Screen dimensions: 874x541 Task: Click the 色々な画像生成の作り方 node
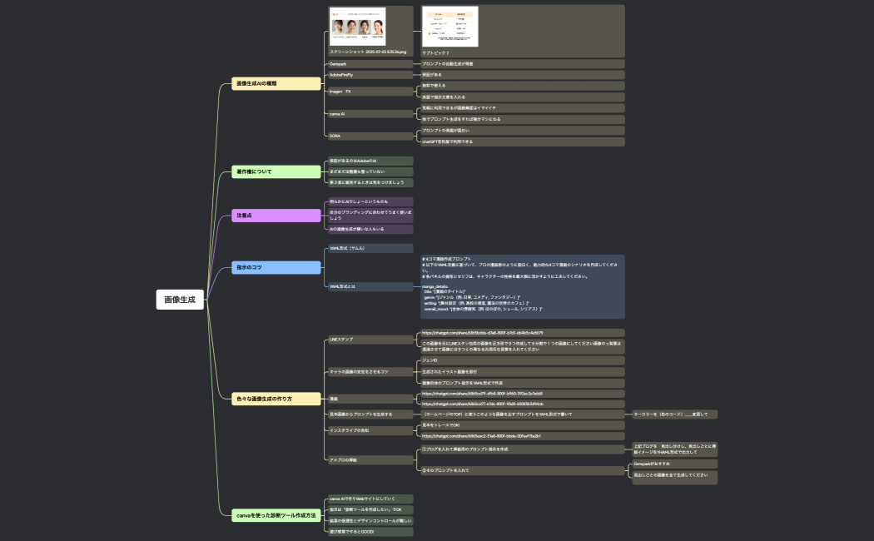tap(276, 399)
